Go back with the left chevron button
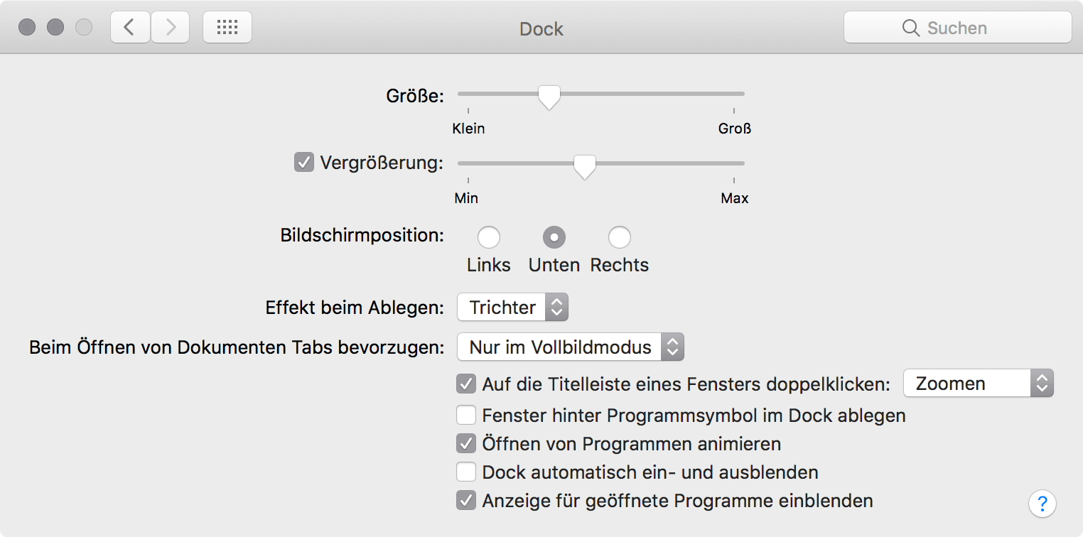Viewport: 1083px width, 537px height. (130, 28)
